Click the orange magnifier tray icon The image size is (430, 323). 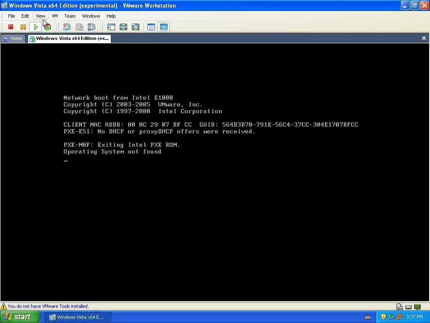(x=399, y=317)
